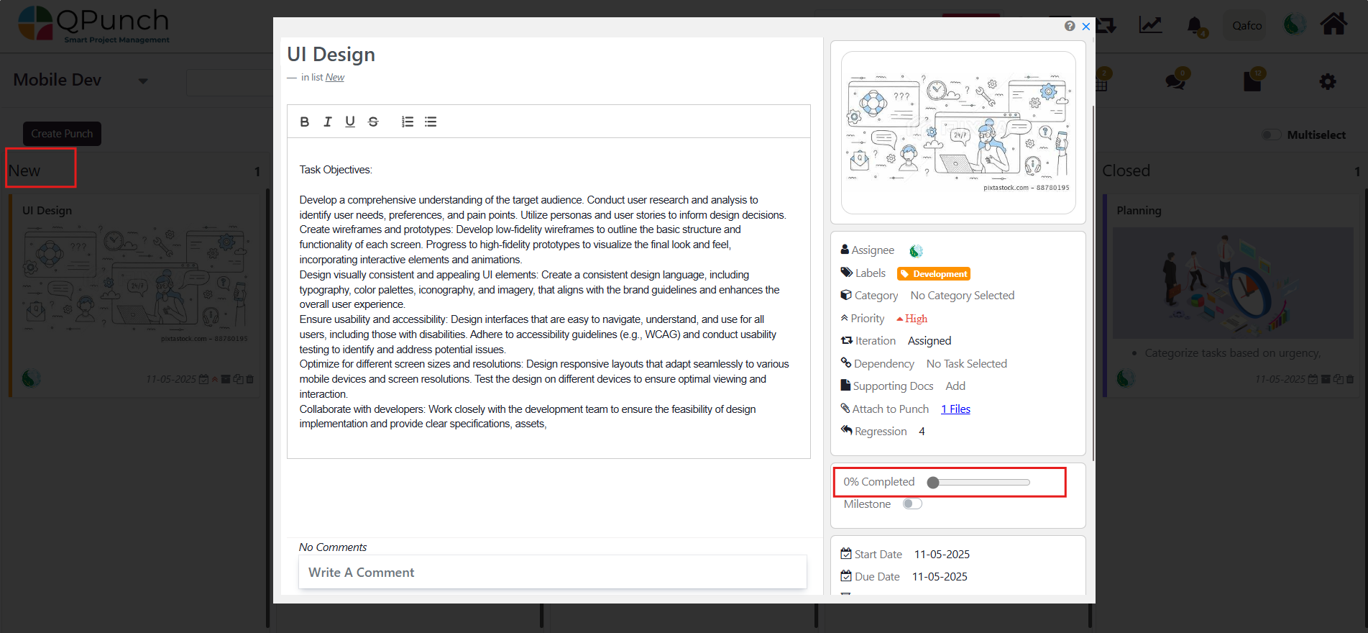Screen dimensions: 1368x633
Task: Open user profile avatar in header
Action: pos(1295,25)
